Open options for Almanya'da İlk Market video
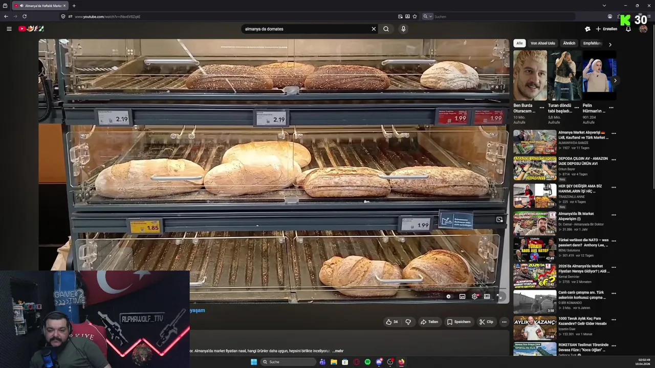Screen dimensions: 655x368 pyautogui.click(x=614, y=215)
